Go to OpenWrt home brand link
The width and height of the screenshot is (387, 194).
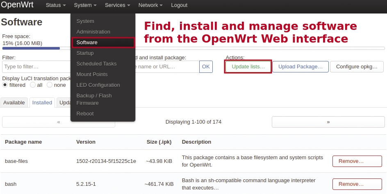[17, 5]
